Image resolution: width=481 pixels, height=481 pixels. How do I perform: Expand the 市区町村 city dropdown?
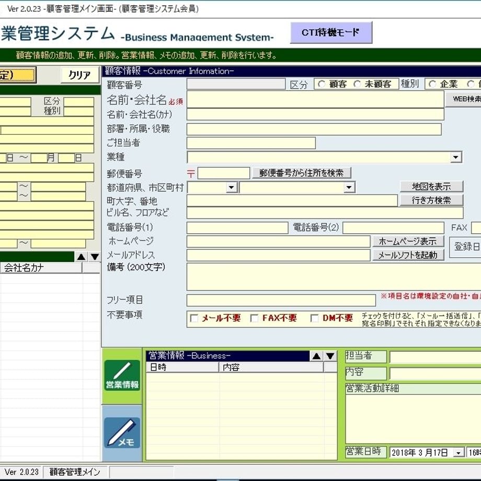(349, 187)
